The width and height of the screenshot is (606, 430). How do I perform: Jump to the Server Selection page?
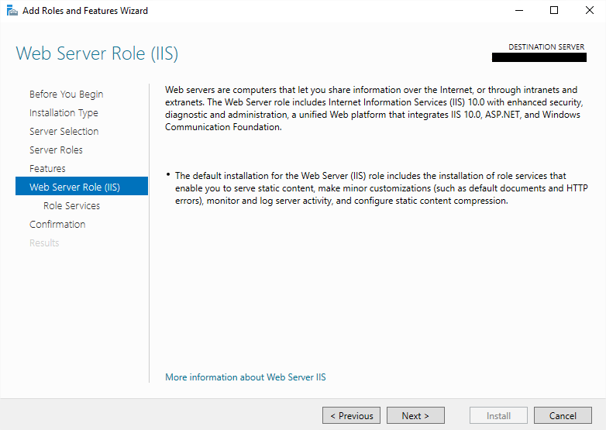[x=64, y=132]
